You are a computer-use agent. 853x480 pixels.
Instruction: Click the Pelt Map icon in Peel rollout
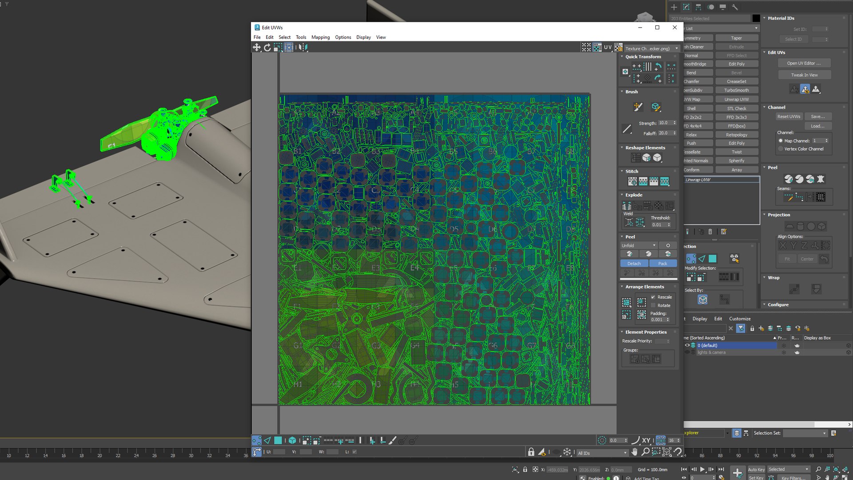[821, 179]
